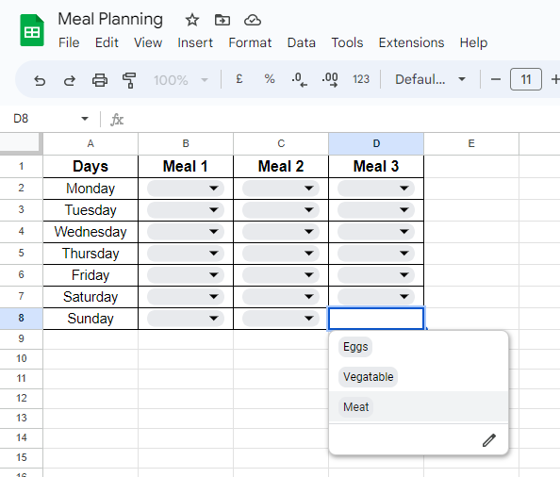Screen dimensions: 560x477
Task: Star the Meal Planning document
Action: point(192,20)
